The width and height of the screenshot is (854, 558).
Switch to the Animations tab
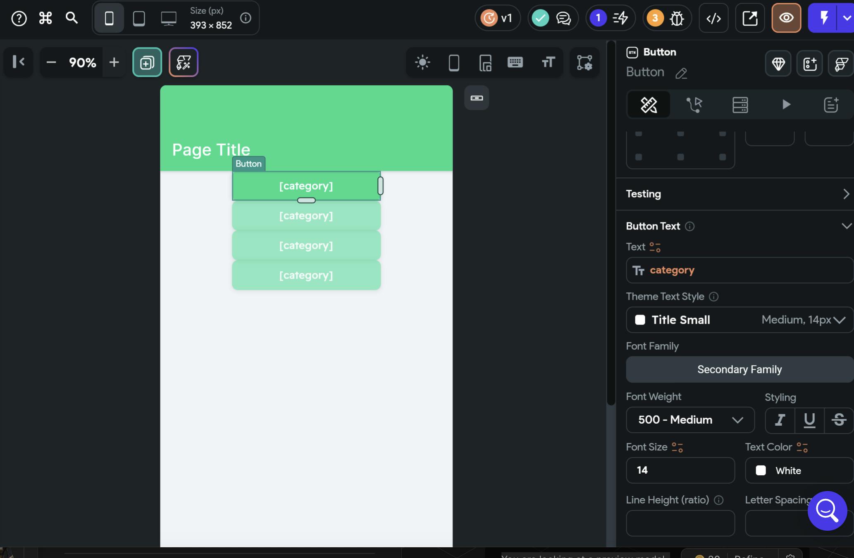click(786, 105)
